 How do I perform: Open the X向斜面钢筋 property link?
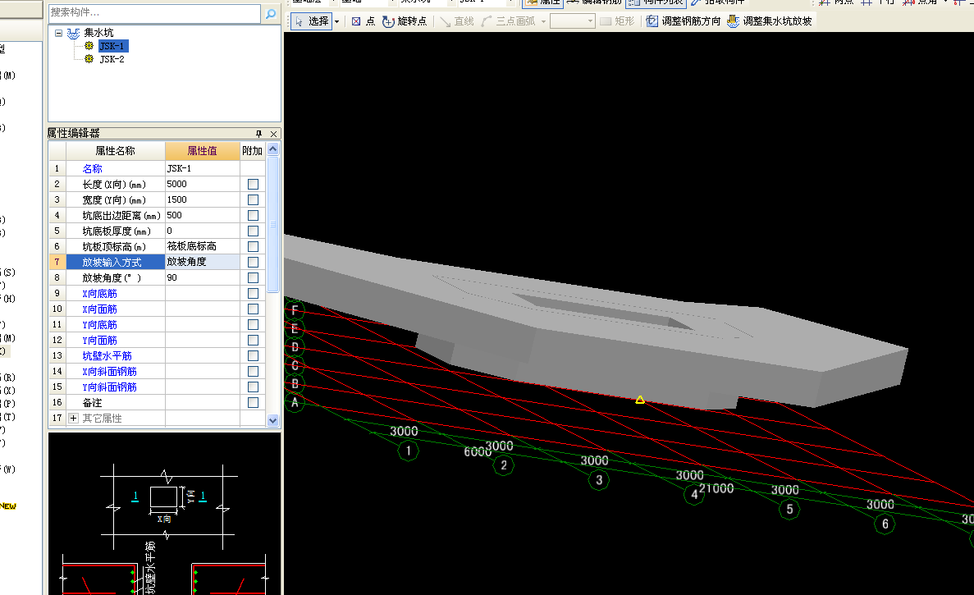coord(109,372)
